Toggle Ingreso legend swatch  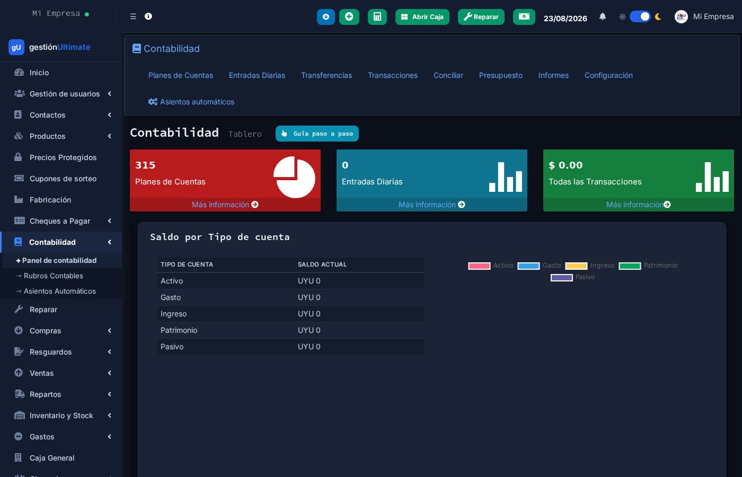(x=577, y=266)
